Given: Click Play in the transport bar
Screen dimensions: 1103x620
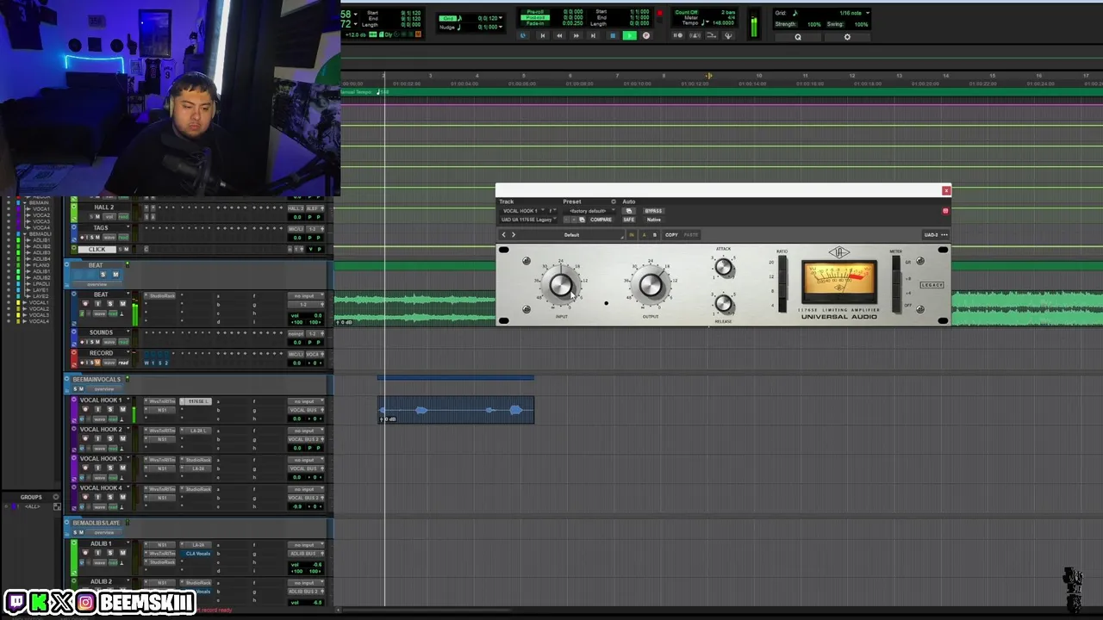Looking at the screenshot, I should 630,35.
